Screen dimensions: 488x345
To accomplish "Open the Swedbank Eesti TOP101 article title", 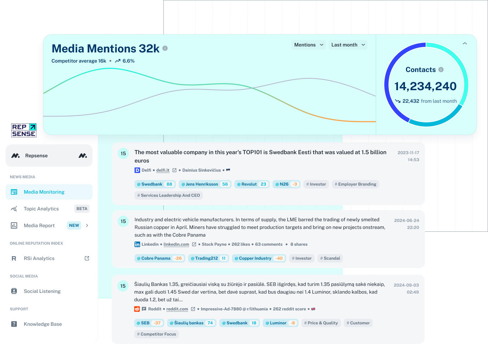I will coord(260,156).
